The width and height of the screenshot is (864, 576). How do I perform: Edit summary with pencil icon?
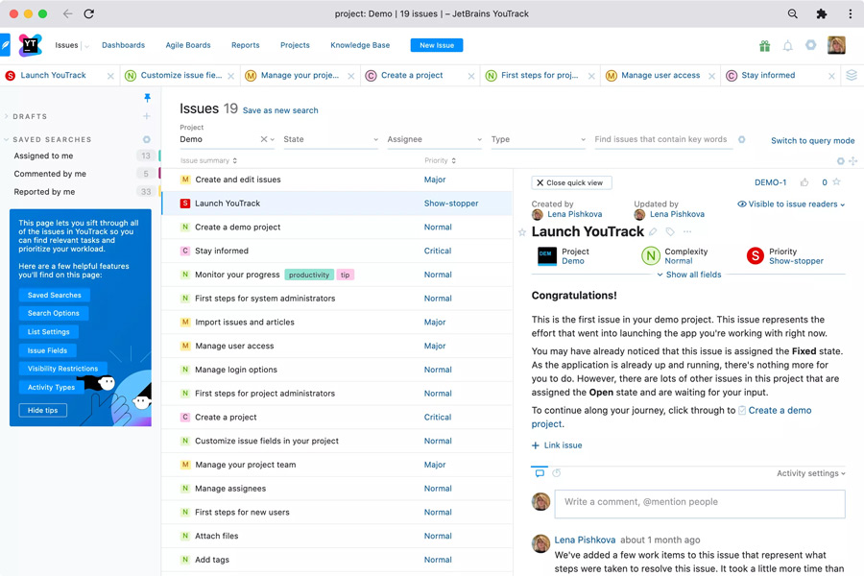pos(653,232)
